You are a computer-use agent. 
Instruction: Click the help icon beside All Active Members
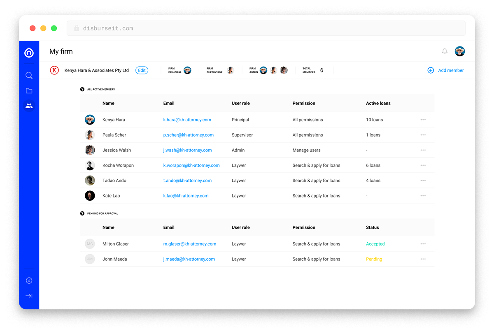coord(82,89)
